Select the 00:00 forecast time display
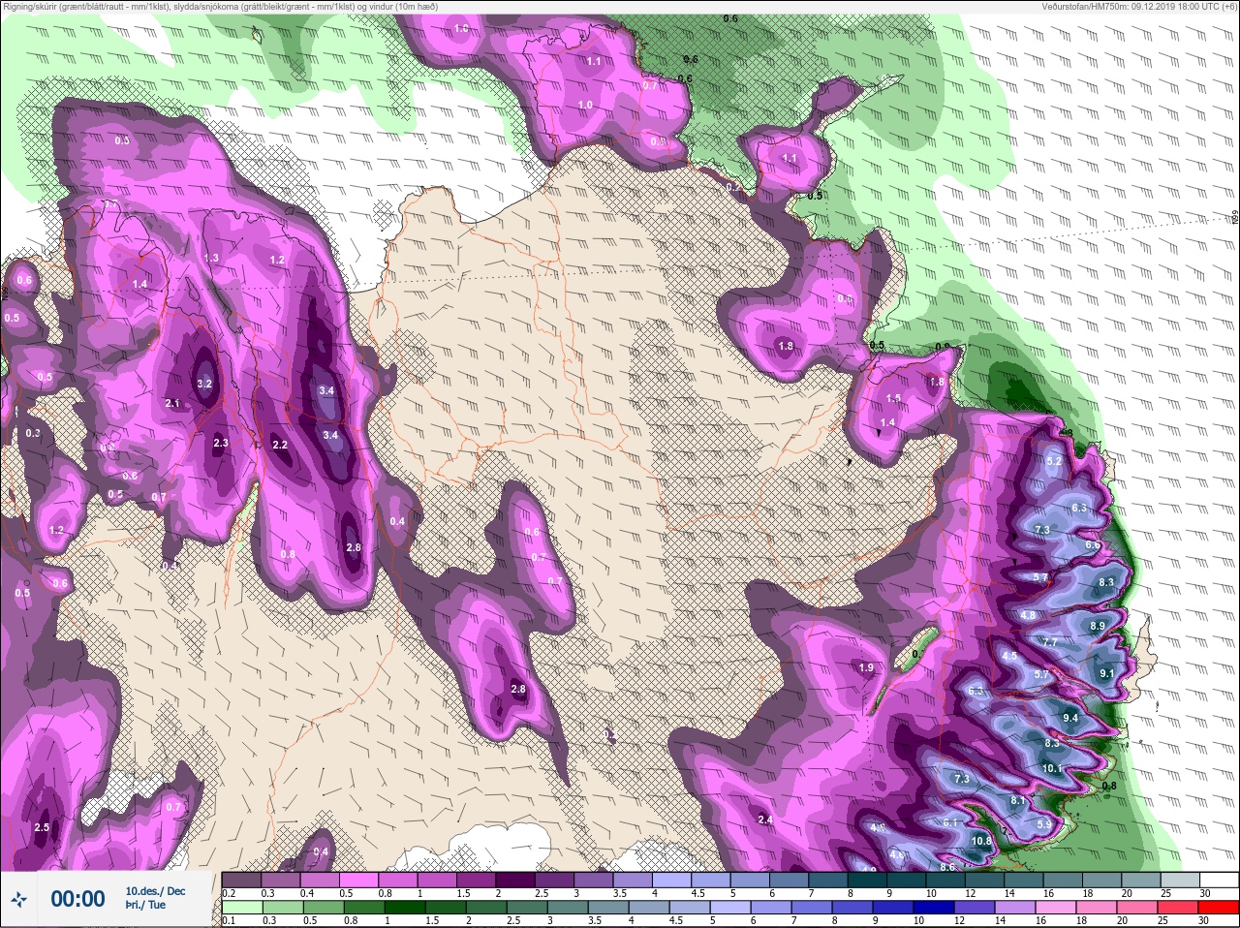Image resolution: width=1240 pixels, height=928 pixels. [x=77, y=900]
